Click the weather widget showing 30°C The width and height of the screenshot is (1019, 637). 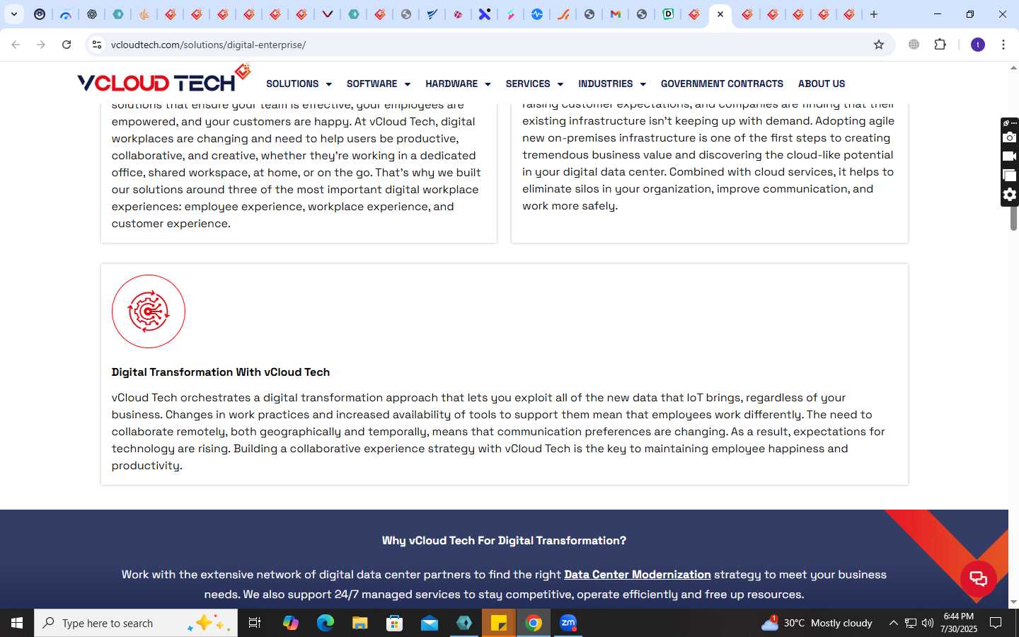[x=817, y=623]
